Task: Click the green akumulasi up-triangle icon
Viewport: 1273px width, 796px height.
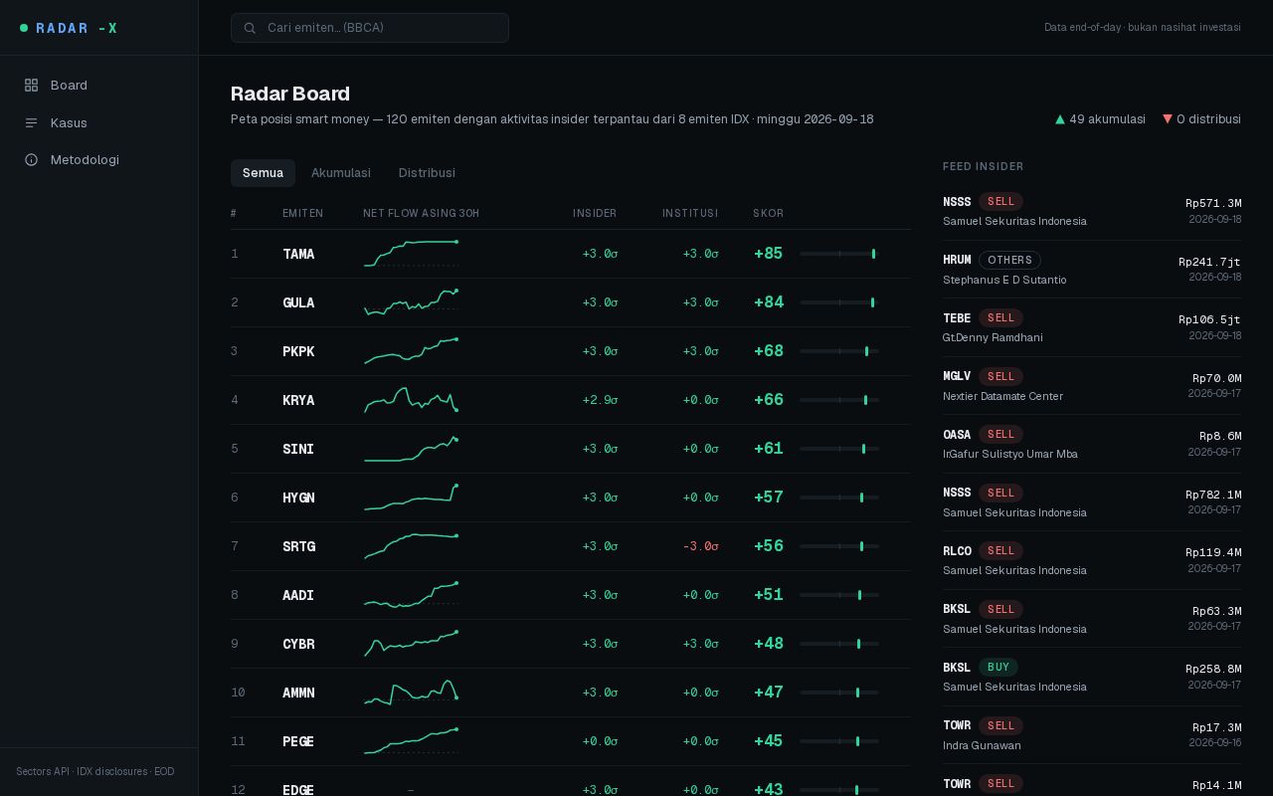Action: point(1060,119)
